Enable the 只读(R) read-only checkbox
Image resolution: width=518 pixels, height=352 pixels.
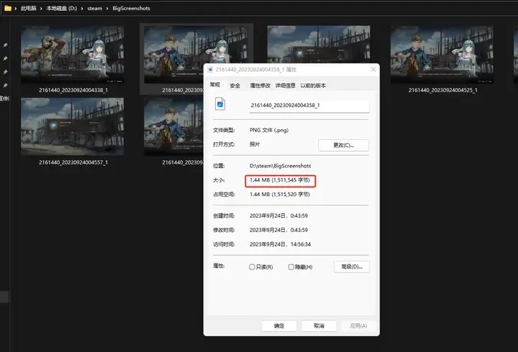click(x=252, y=267)
